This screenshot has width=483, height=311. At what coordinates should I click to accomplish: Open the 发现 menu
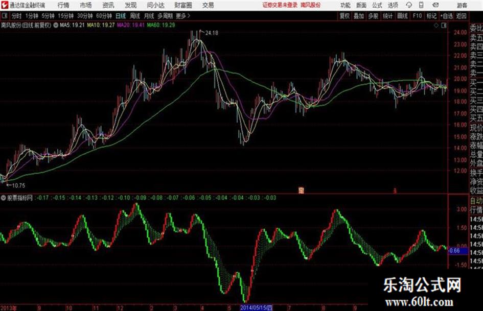131,5
